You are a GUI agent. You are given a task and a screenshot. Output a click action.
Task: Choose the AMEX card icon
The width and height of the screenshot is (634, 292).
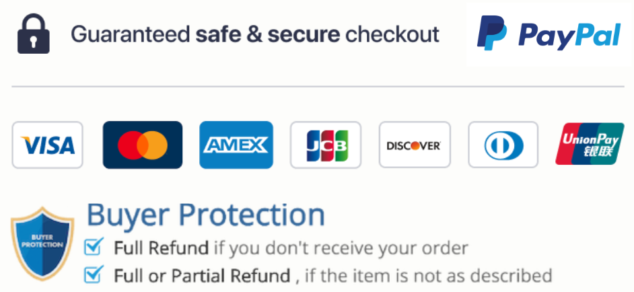pos(236,145)
